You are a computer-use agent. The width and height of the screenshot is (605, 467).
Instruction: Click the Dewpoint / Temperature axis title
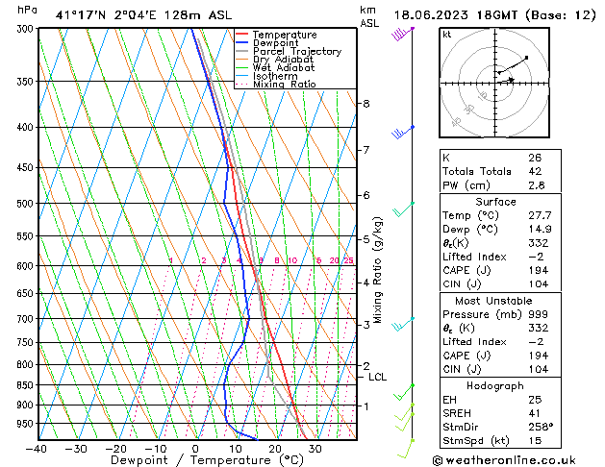pos(207,460)
